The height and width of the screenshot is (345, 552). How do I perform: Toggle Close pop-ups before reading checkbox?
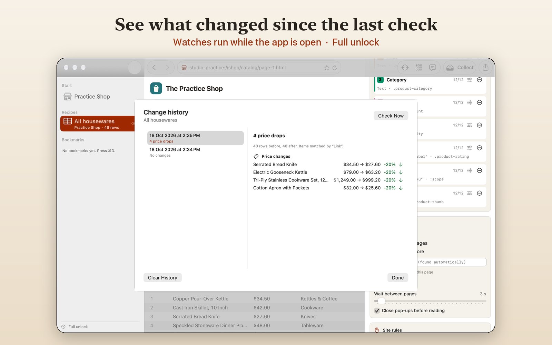tap(377, 310)
